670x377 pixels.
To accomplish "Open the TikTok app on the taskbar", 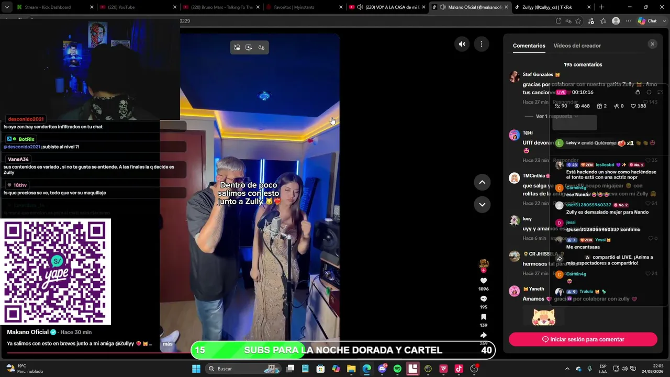I will tap(459, 369).
